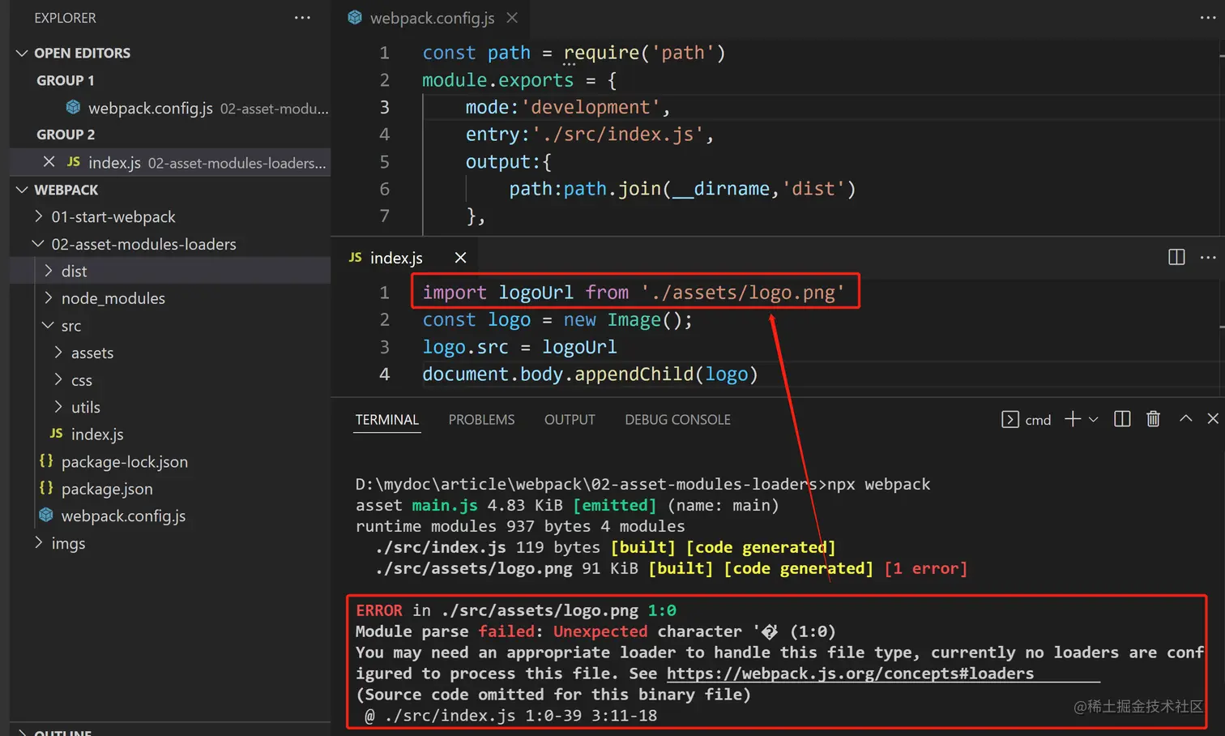This screenshot has width=1225, height=736.
Task: Click the GROUP 1 label in Open Editors
Action: click(65, 80)
